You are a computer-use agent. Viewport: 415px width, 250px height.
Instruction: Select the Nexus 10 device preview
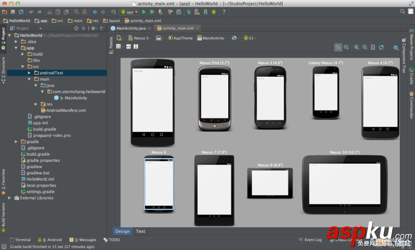click(x=344, y=184)
